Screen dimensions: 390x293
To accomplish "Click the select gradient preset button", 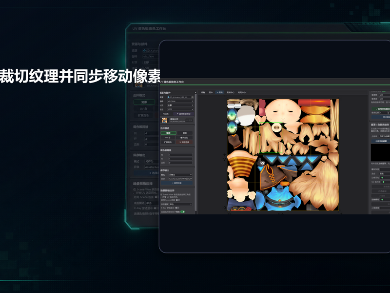I will tap(184, 114).
